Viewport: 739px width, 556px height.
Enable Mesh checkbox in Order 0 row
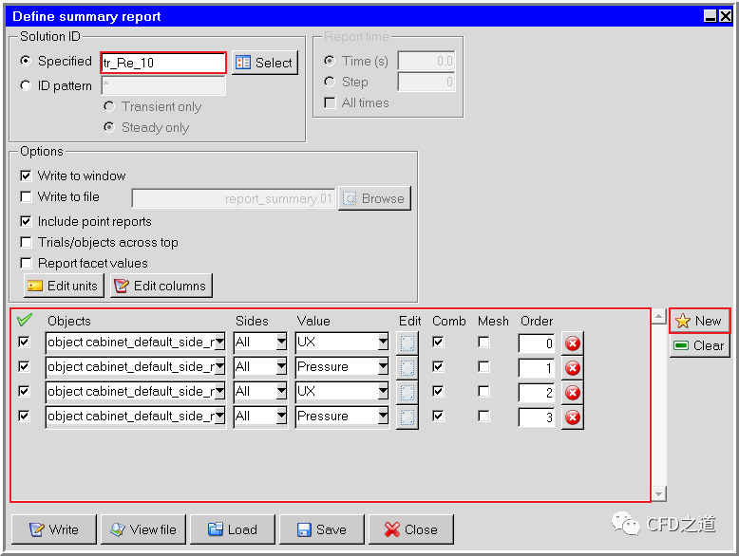point(483,342)
